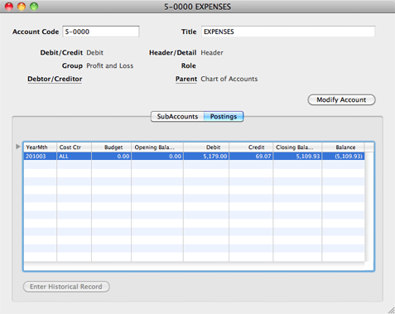Sort by the Cost Ctr column header

pos(74,147)
